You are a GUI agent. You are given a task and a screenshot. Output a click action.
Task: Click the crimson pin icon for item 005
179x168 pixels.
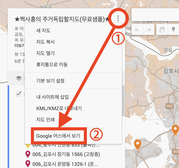tap(28, 154)
